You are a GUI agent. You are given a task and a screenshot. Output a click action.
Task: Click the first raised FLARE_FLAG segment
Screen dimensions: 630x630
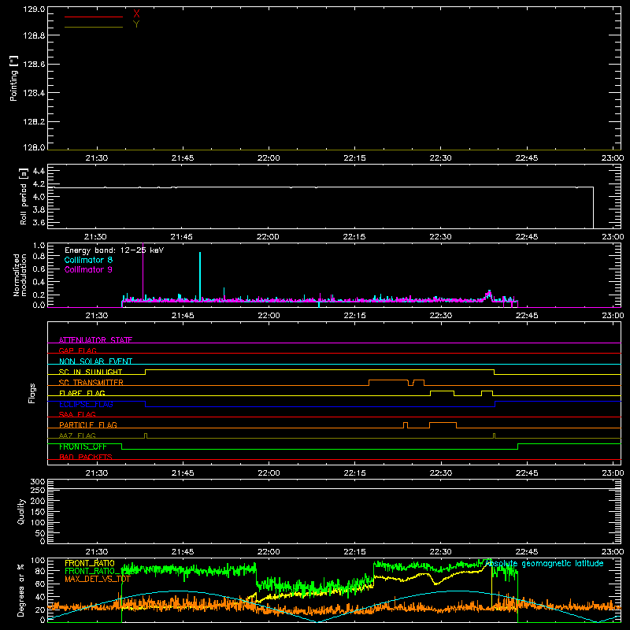[x=442, y=391]
